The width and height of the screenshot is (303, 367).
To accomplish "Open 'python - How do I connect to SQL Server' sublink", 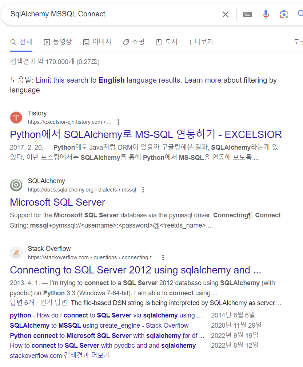I will (106, 315).
